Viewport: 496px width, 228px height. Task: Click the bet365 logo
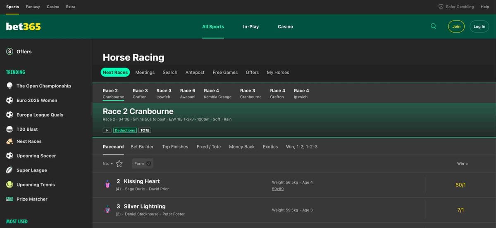click(23, 26)
